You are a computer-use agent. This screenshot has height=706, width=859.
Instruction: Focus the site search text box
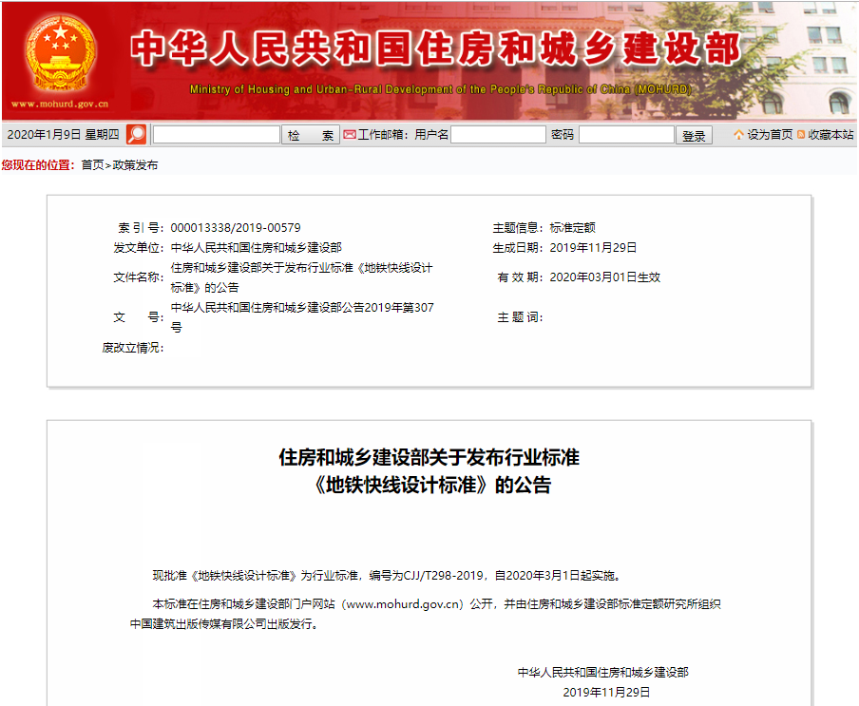(216, 135)
